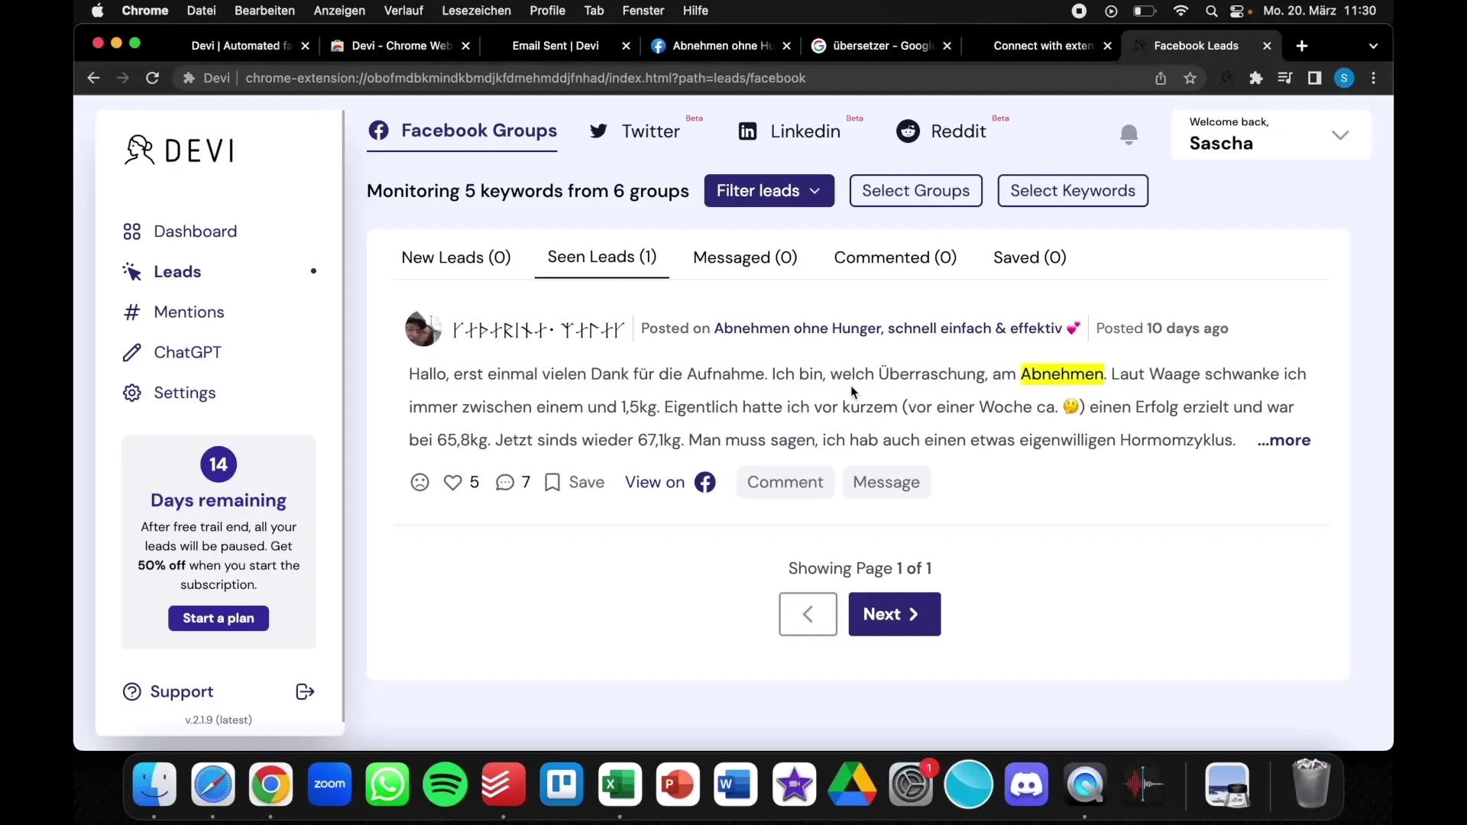Open the Verlauf menu in menu bar
1467x825 pixels.
403,11
